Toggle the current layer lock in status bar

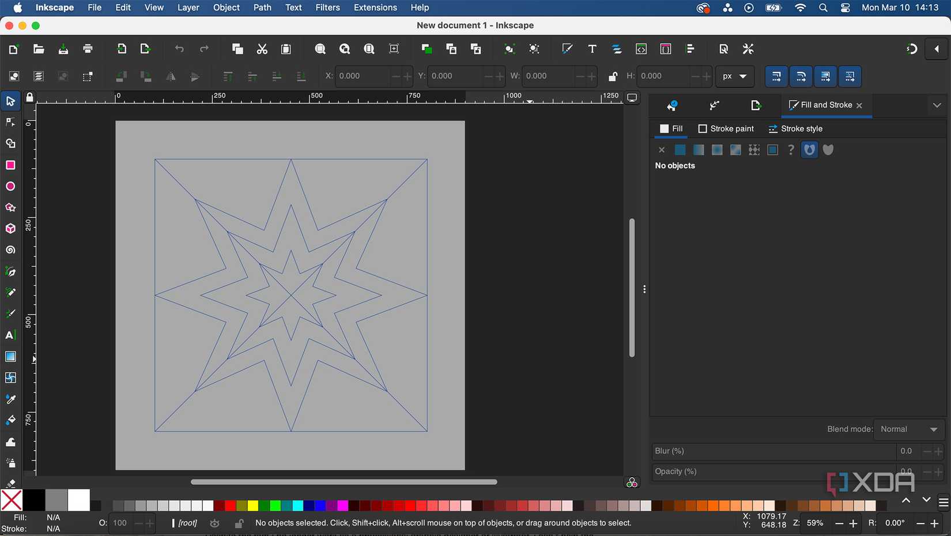(x=239, y=523)
